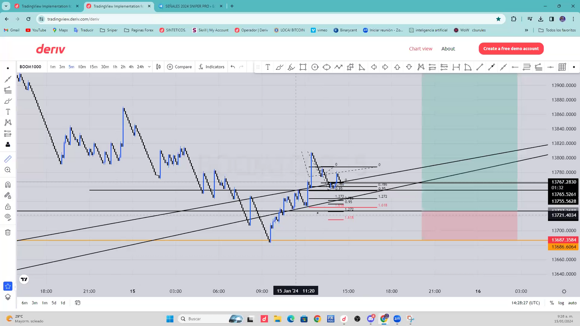This screenshot has width=580, height=326.
Task: Open the ruler measure tool
Action: click(8, 159)
